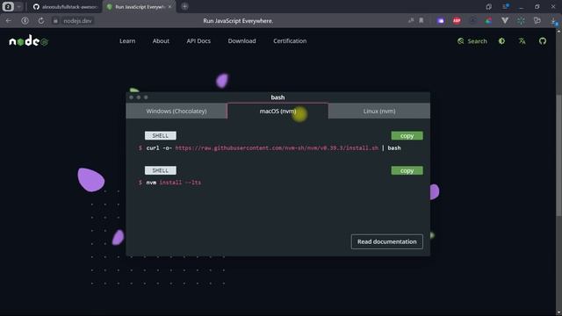Click the Search magnifier icon in site header
The image size is (562, 316).
[x=460, y=41]
